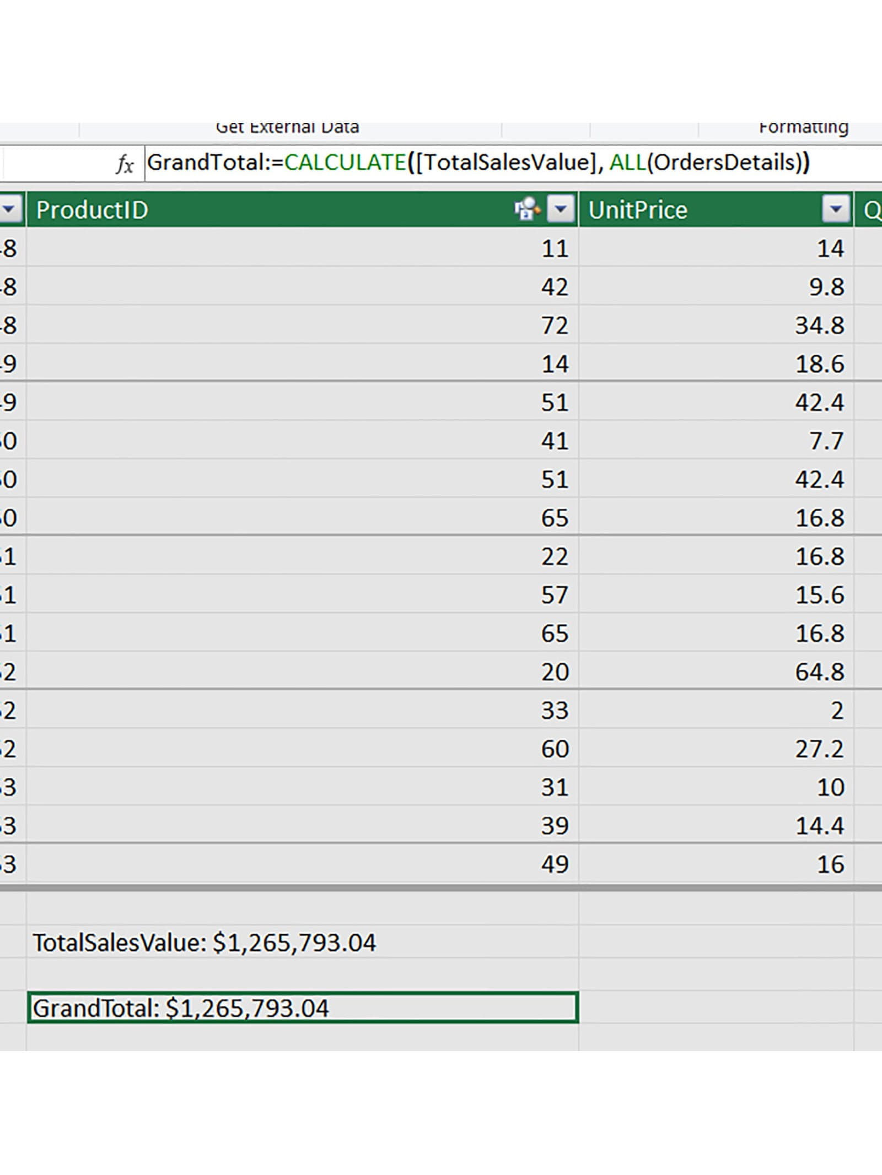Click the relationship icon in ProductID header

[526, 209]
